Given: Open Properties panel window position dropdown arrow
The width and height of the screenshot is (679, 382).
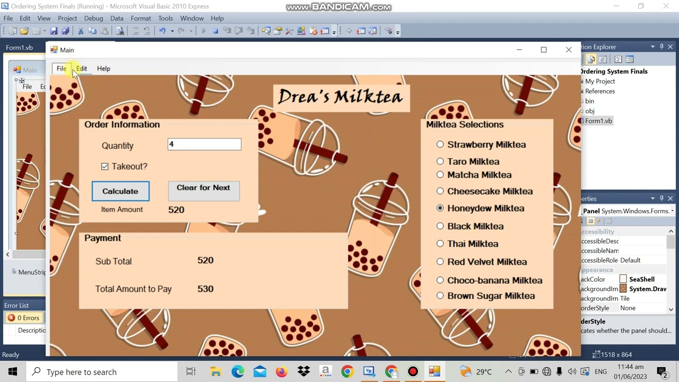Looking at the screenshot, I should tap(652, 198).
